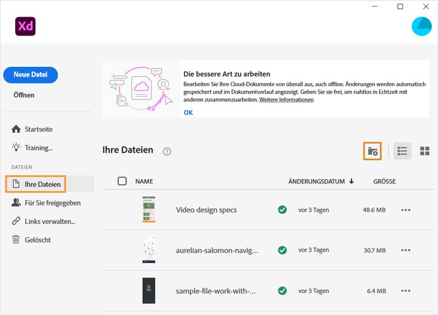Open more options for Video design specs
Image resolution: width=438 pixels, height=315 pixels.
(406, 209)
